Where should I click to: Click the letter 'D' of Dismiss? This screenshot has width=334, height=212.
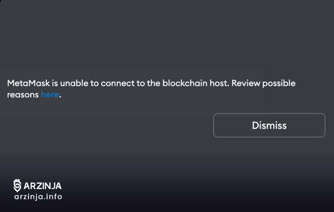coord(256,125)
